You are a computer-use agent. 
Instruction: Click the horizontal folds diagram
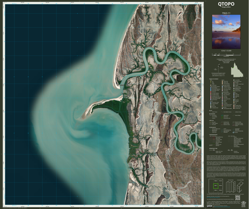click(x=240, y=187)
